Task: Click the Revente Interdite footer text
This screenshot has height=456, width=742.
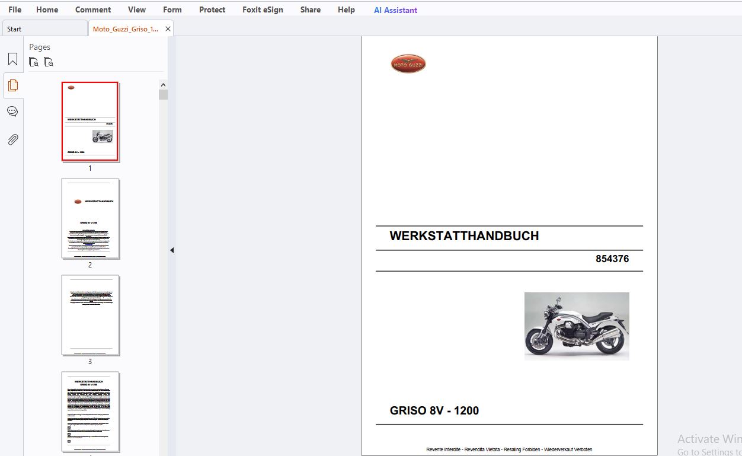Action: pyautogui.click(x=509, y=449)
